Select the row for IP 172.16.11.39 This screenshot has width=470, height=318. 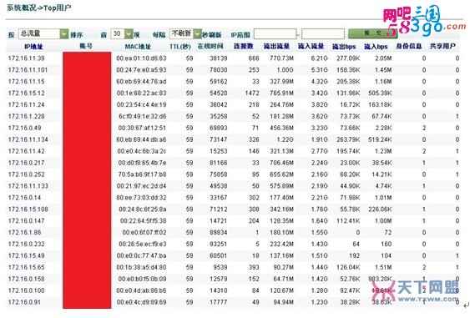coord(233,58)
